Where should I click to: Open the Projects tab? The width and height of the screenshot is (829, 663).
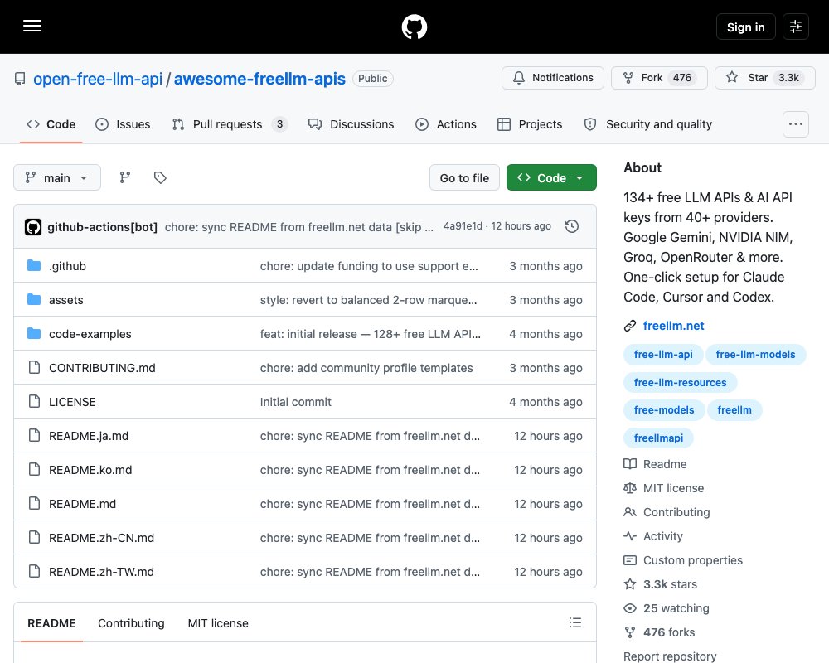(x=530, y=124)
